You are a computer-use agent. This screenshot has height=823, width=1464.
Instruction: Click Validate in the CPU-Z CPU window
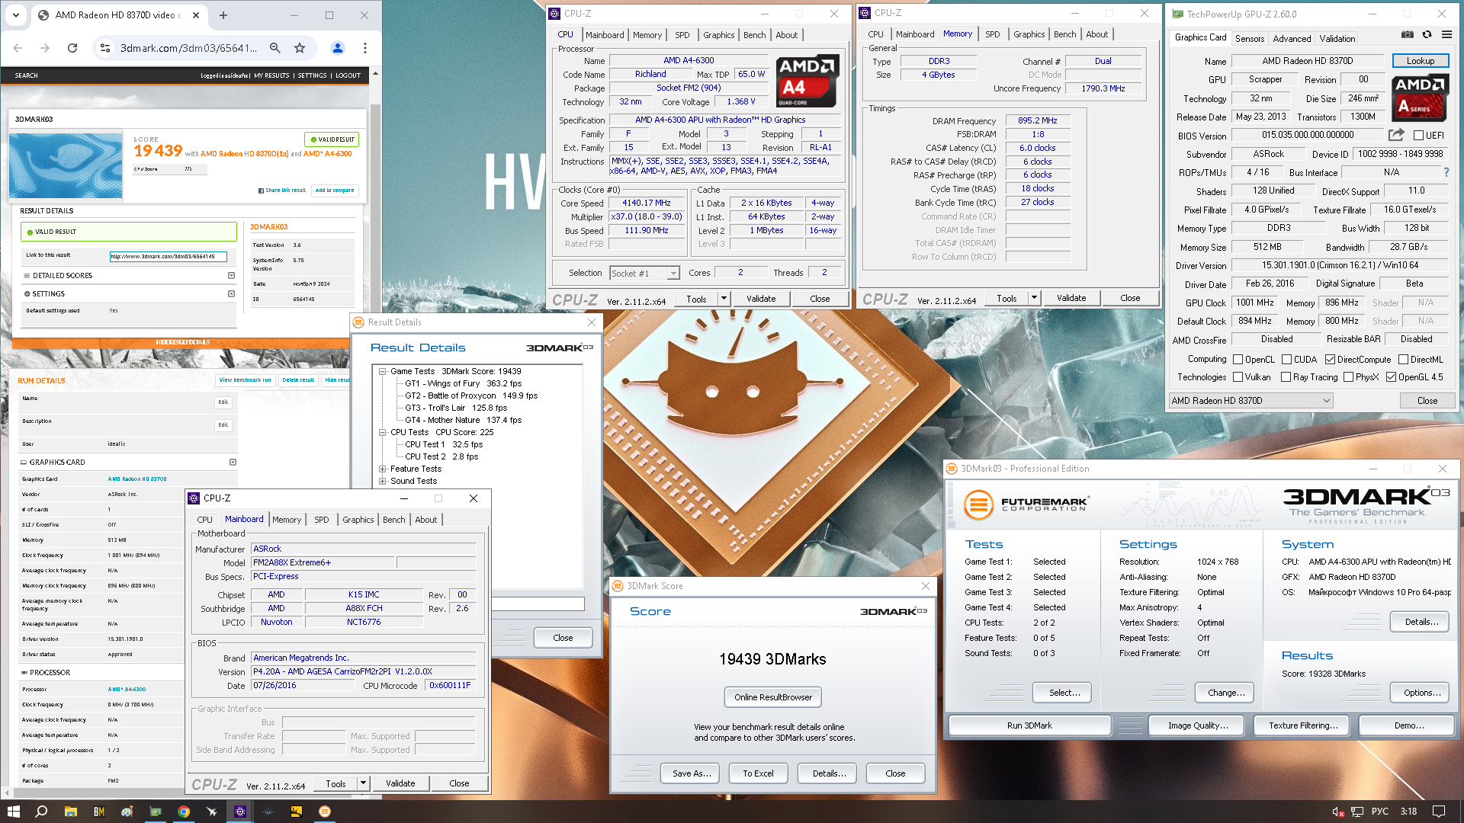point(761,299)
